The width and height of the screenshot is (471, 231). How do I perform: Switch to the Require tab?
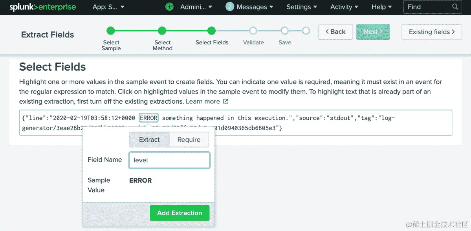189,139
